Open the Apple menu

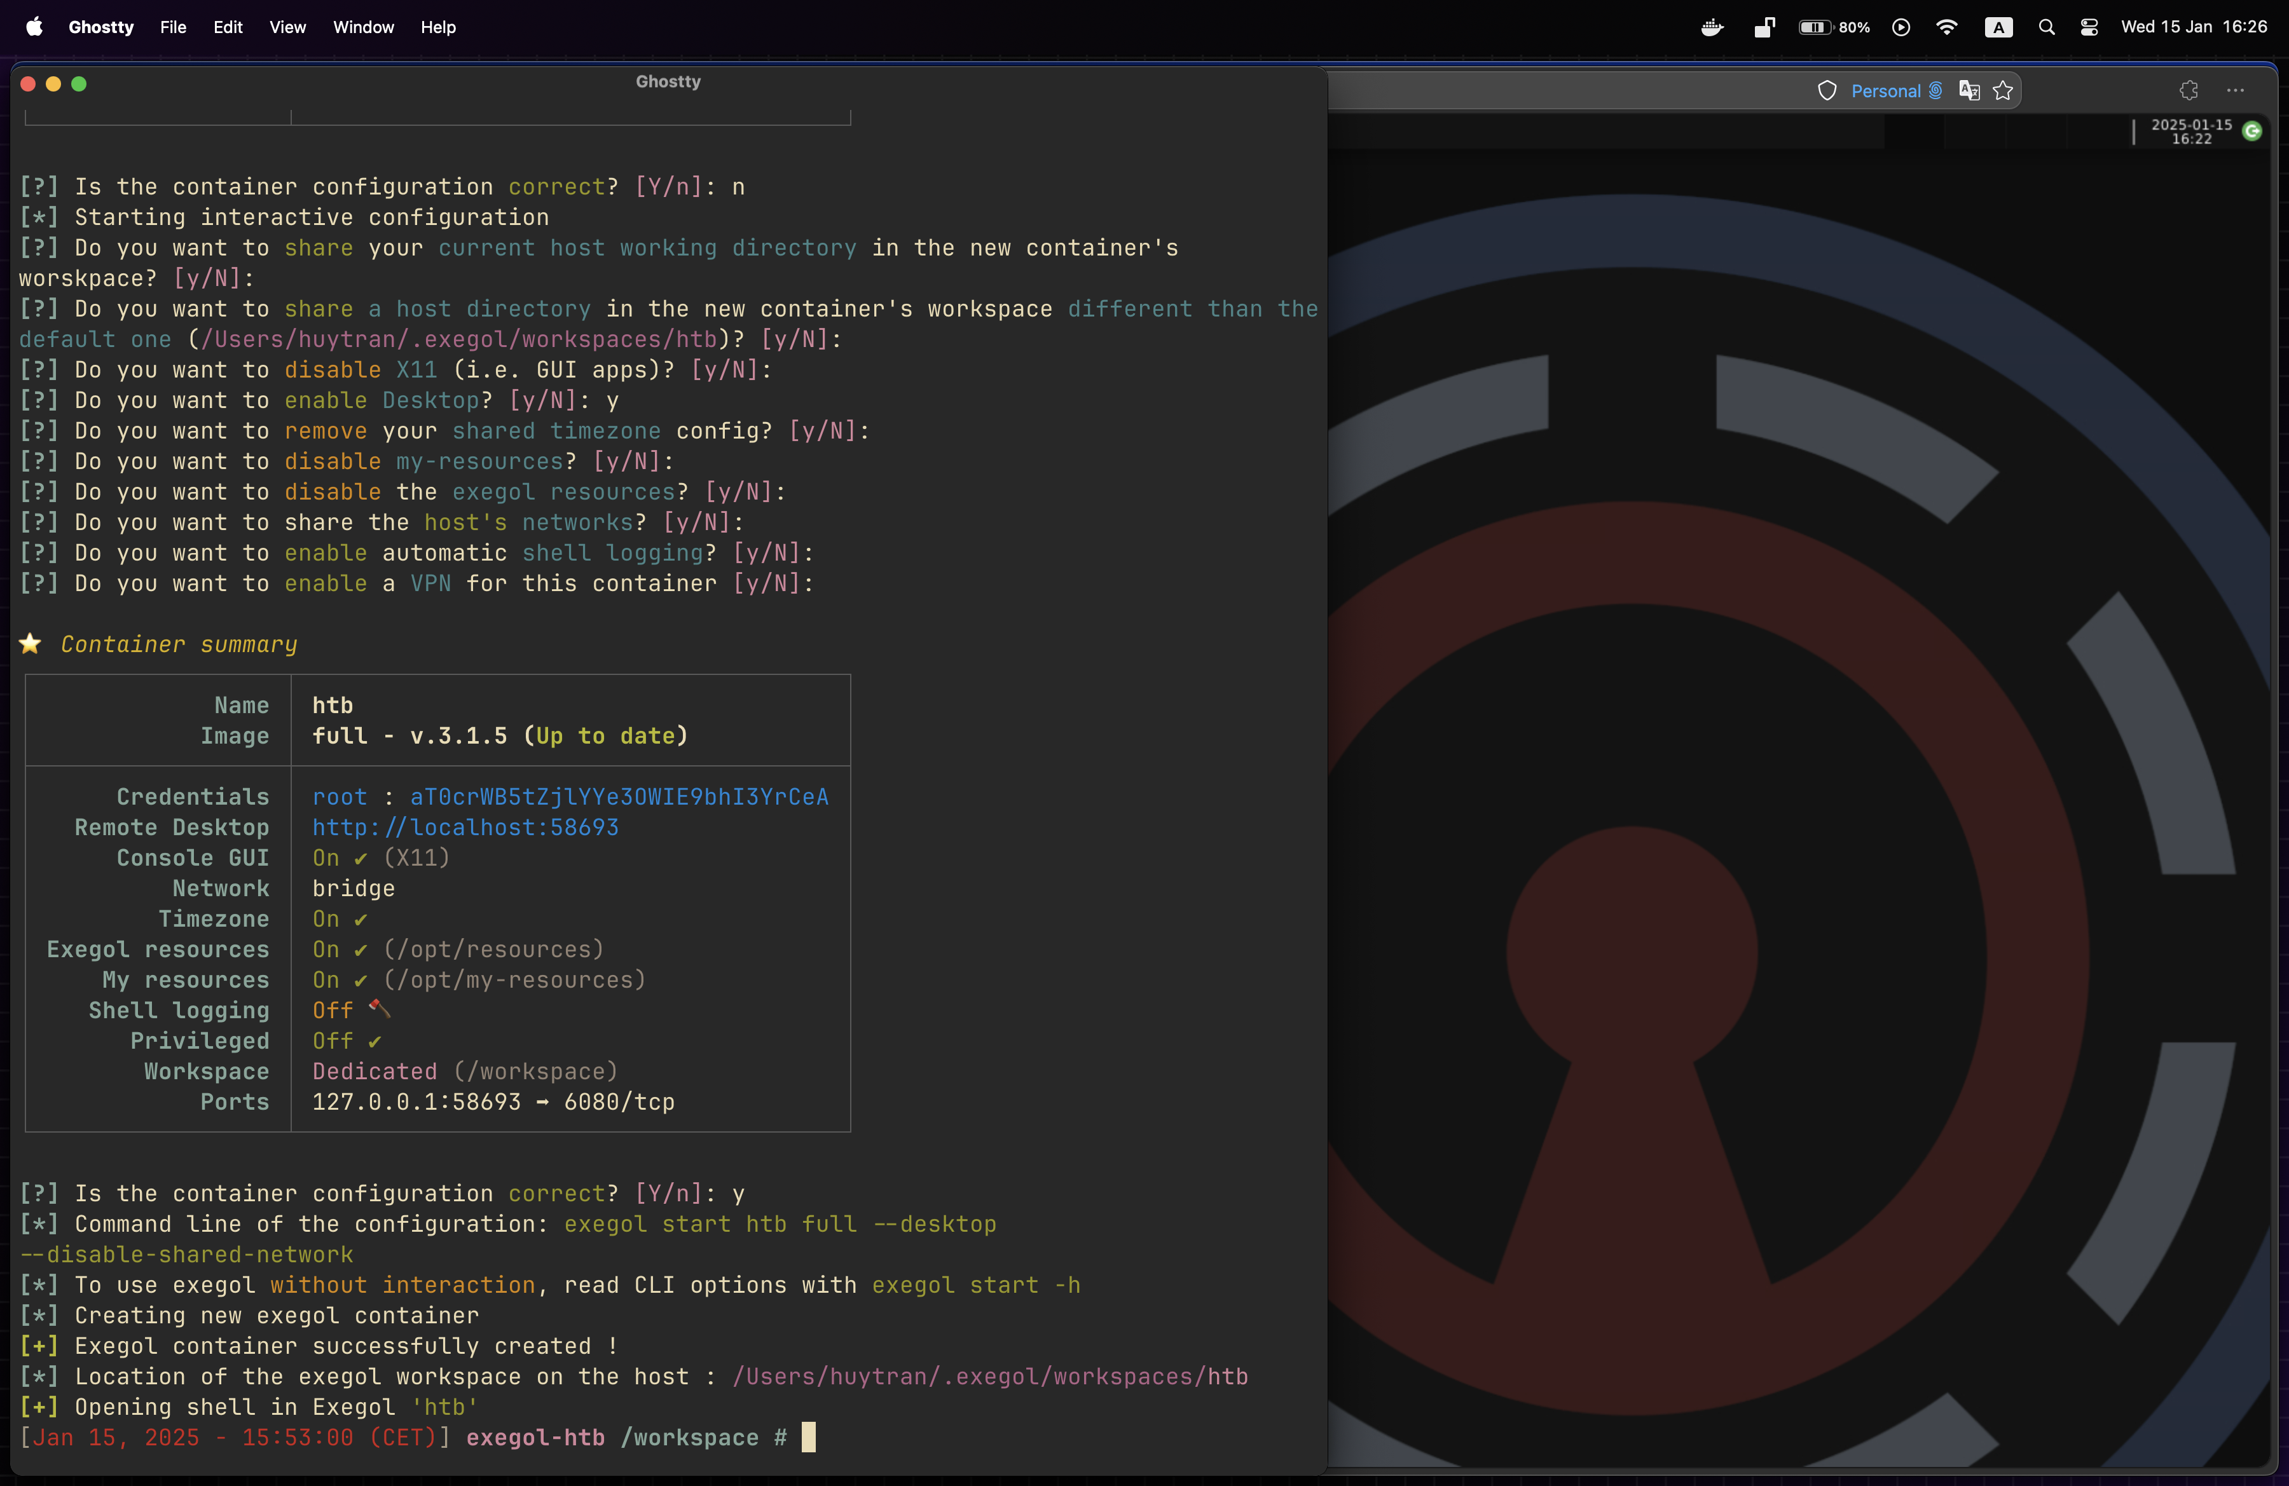34,27
